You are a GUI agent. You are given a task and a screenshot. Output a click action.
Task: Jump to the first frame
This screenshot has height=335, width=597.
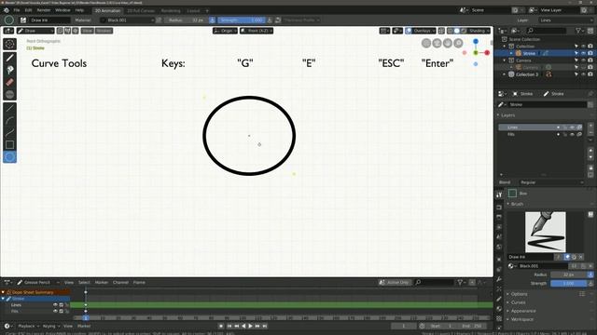pyautogui.click(x=229, y=326)
